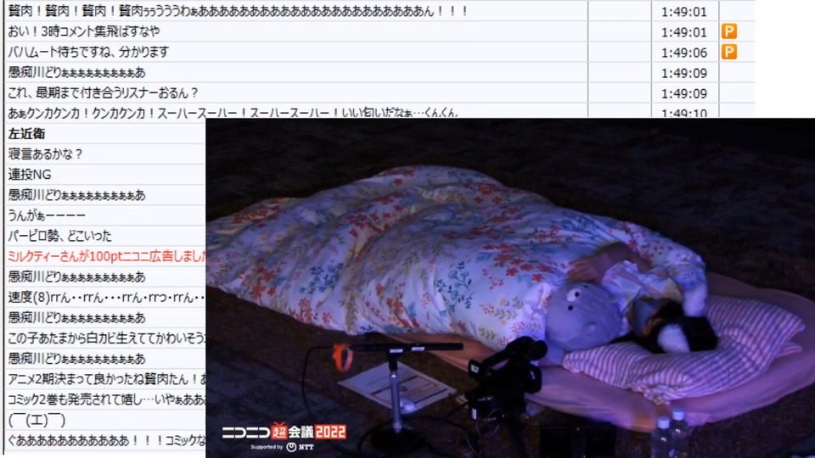Select comment starting あぁクンカクンカ！
Image resolution: width=815 pixels, height=458 pixels.
233,113
